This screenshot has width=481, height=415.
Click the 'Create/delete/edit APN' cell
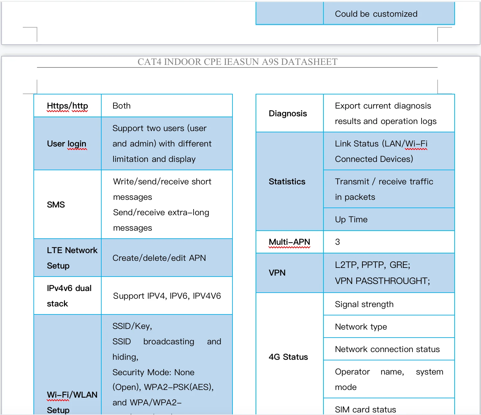(x=159, y=258)
